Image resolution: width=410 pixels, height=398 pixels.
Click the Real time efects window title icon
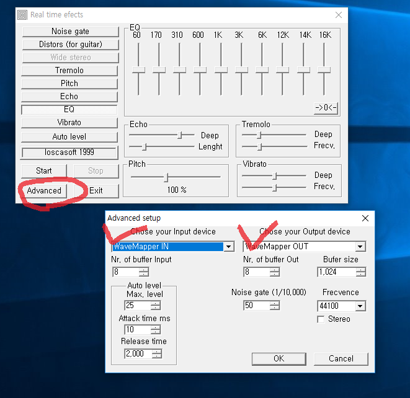click(x=22, y=15)
